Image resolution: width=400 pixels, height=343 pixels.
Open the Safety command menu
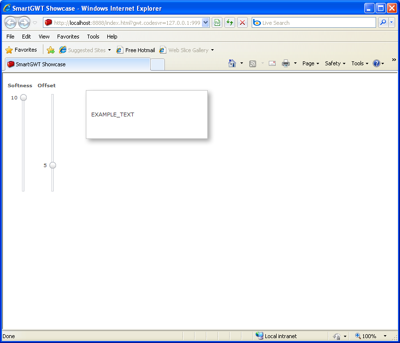click(x=335, y=63)
